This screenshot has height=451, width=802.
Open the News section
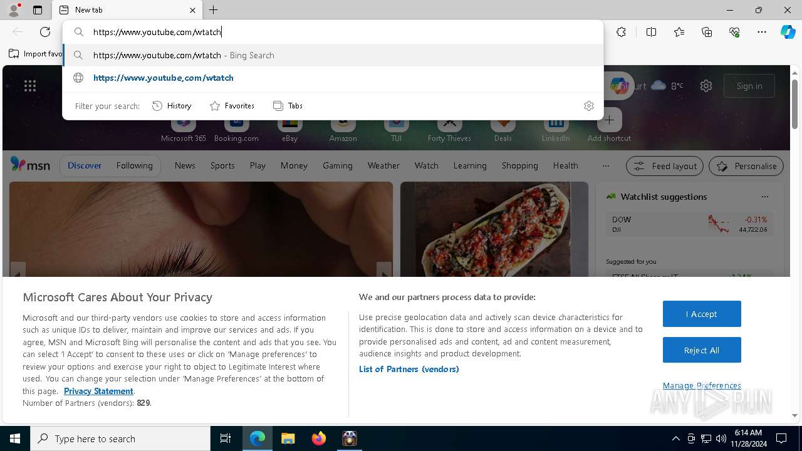185,165
